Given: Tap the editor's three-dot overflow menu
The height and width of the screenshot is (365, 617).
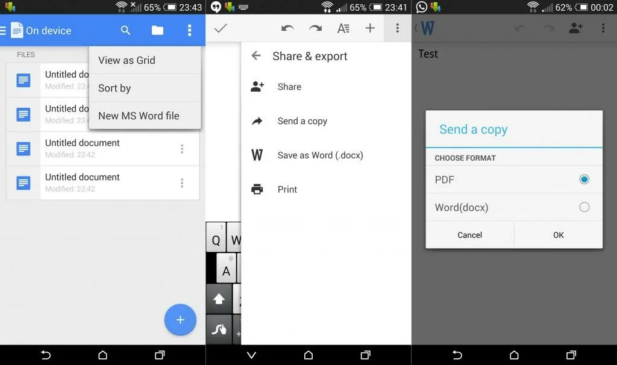Looking at the screenshot, I should click(398, 28).
